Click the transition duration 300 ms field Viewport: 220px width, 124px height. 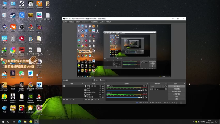pyautogui.click(x=159, y=89)
